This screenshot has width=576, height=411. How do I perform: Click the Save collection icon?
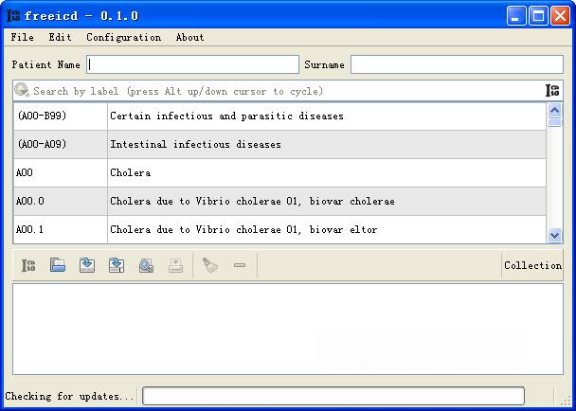click(87, 265)
